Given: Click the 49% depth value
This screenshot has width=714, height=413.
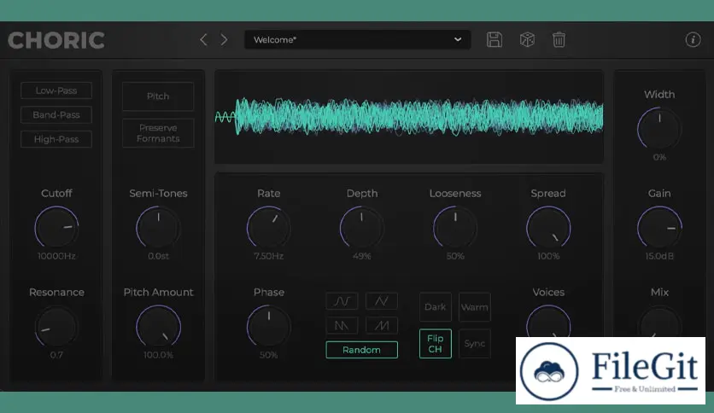Looking at the screenshot, I should (361, 256).
